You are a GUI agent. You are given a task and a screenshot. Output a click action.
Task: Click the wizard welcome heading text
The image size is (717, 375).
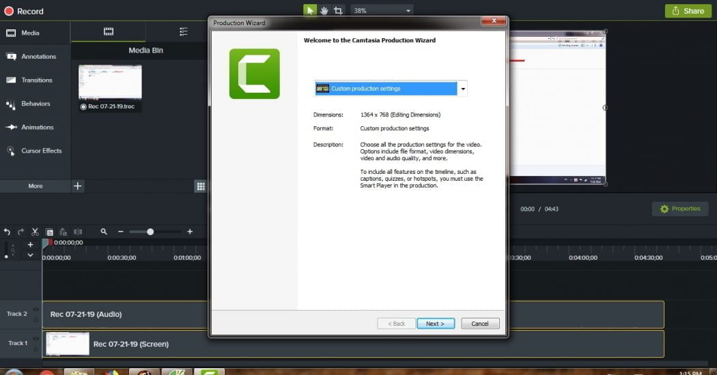pyautogui.click(x=369, y=40)
